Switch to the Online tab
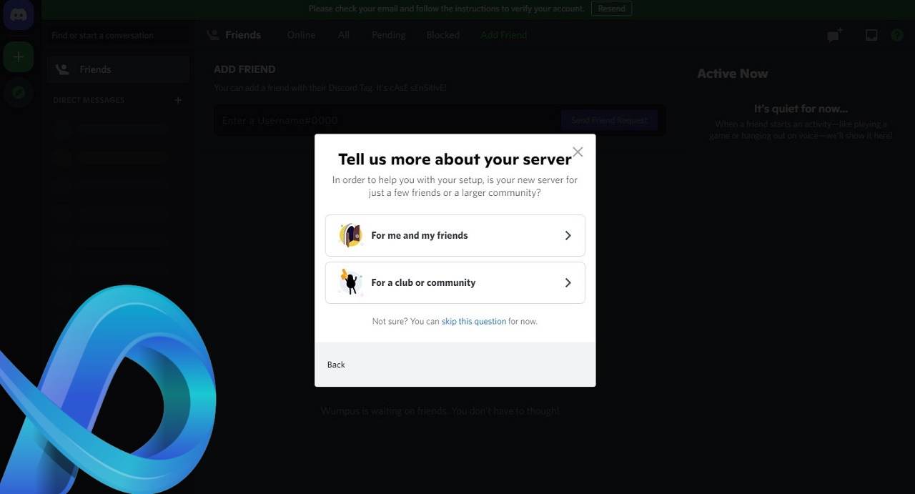The width and height of the screenshot is (915, 494). coord(301,35)
